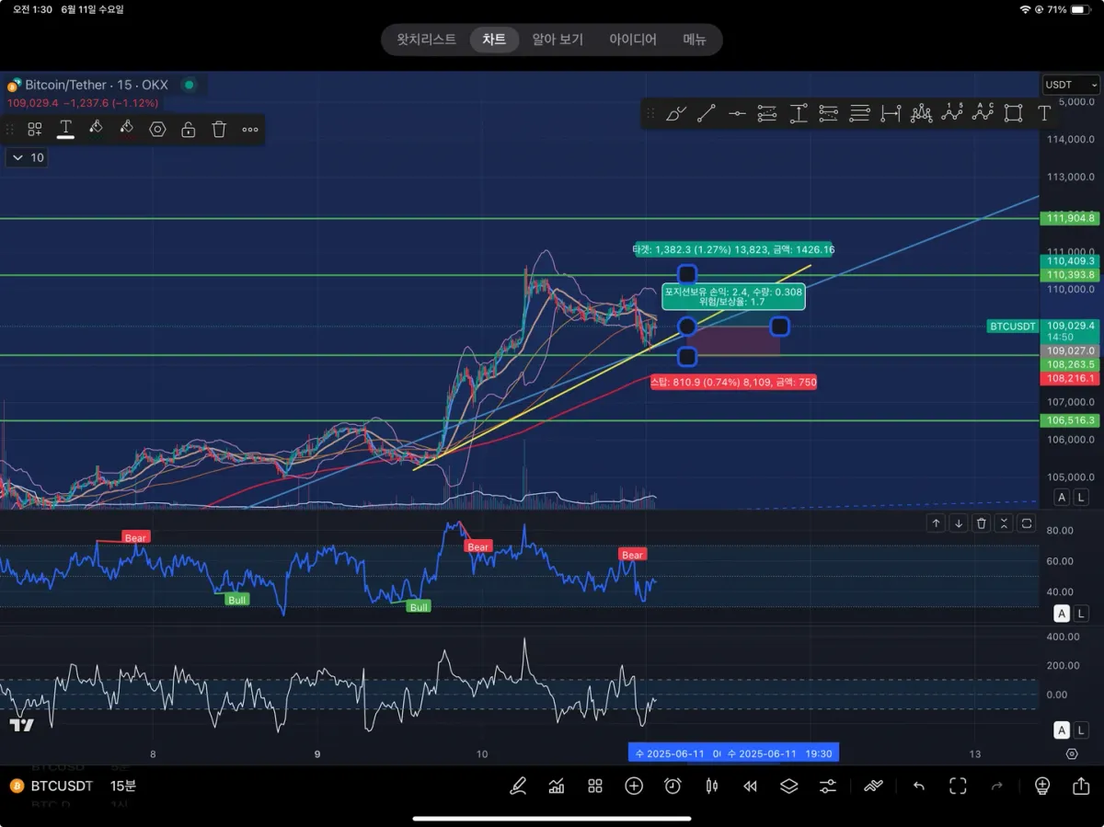The height and width of the screenshot is (827, 1104).
Task: Collapse the indicator legend showing 10
Action: click(27, 157)
